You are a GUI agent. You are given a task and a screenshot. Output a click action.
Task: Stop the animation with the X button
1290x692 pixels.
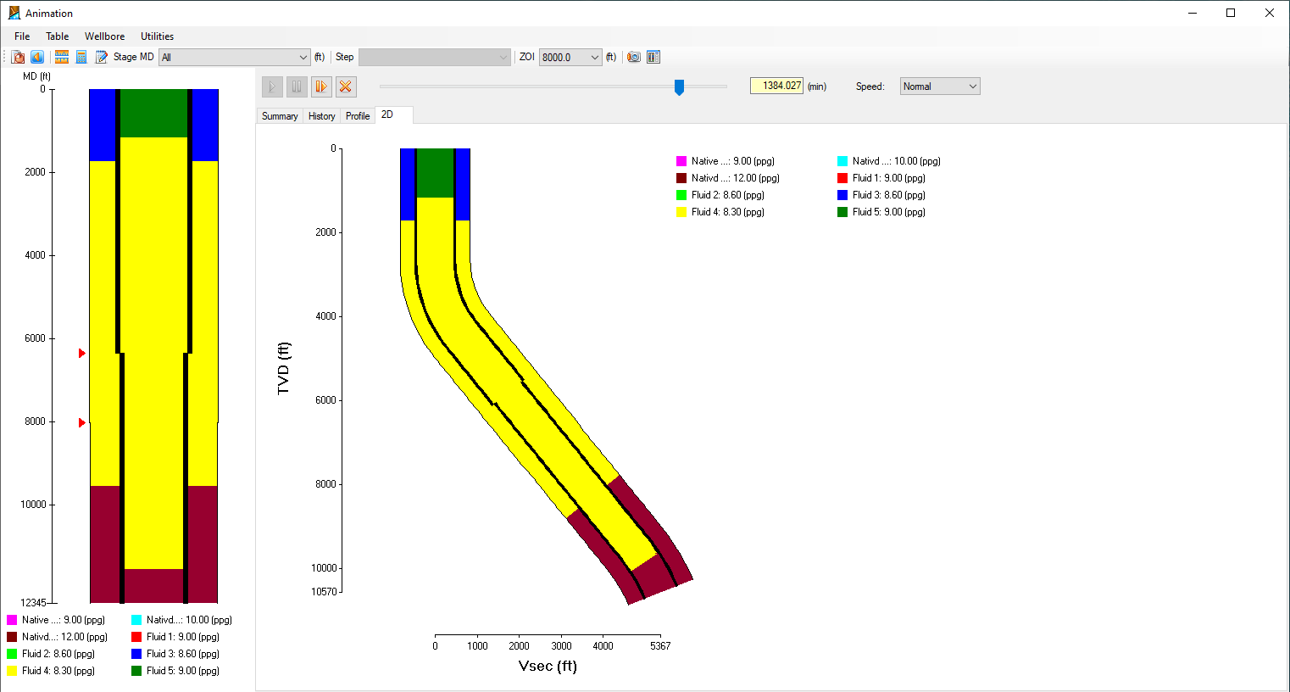click(x=345, y=86)
